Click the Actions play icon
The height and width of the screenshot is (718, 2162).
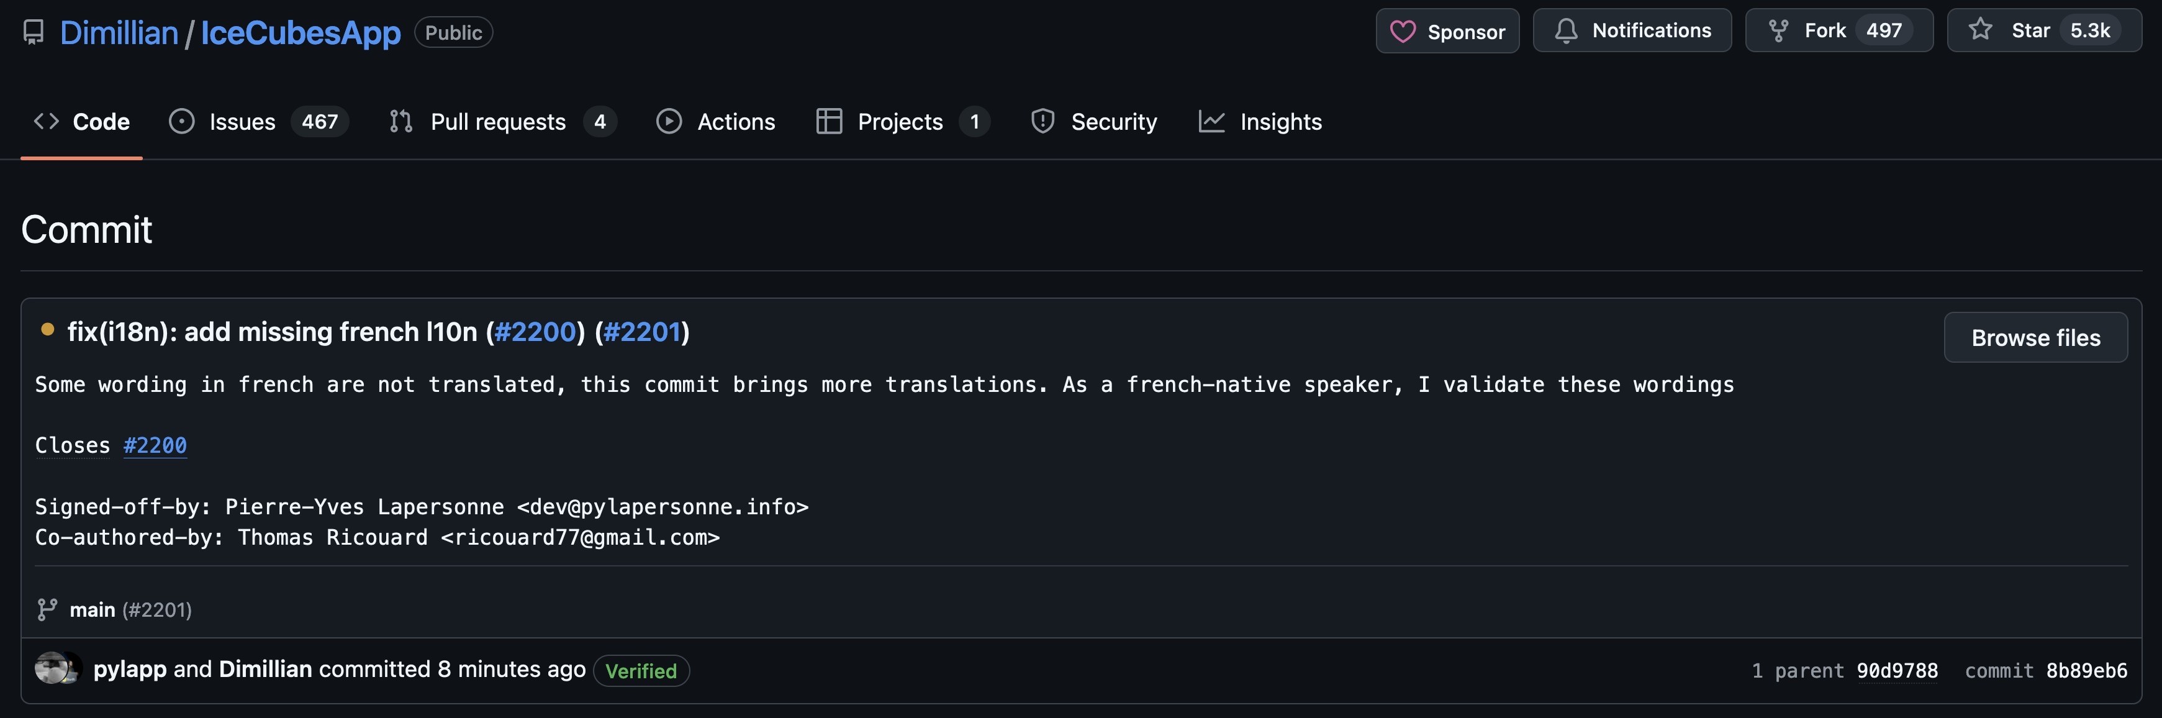tap(669, 122)
